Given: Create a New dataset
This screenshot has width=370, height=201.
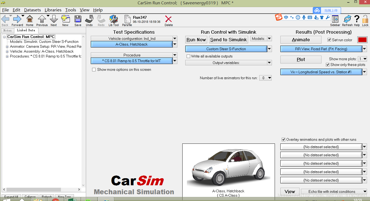Looking at the screenshot, I should (x=65, y=19).
